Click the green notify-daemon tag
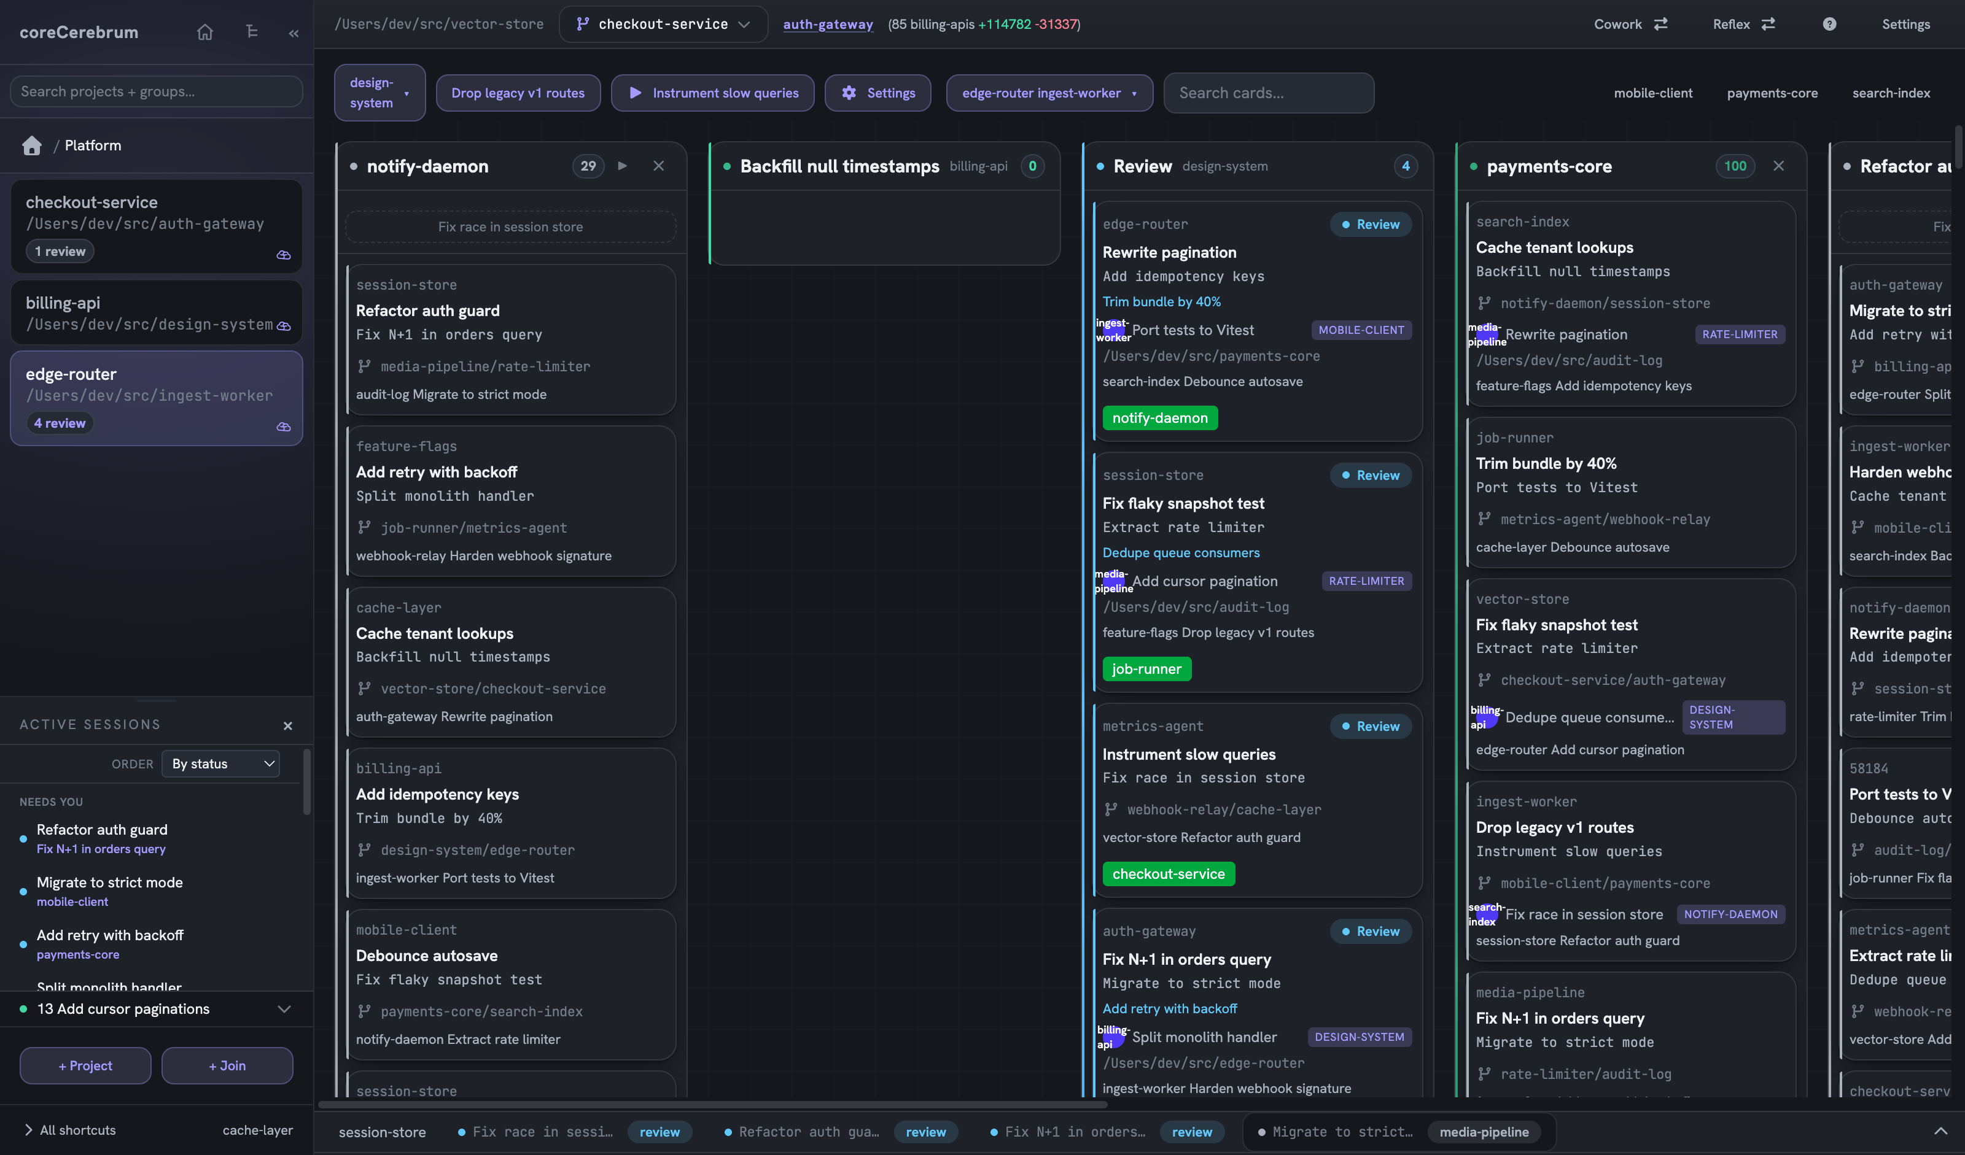This screenshot has height=1155, width=1965. tap(1159, 418)
